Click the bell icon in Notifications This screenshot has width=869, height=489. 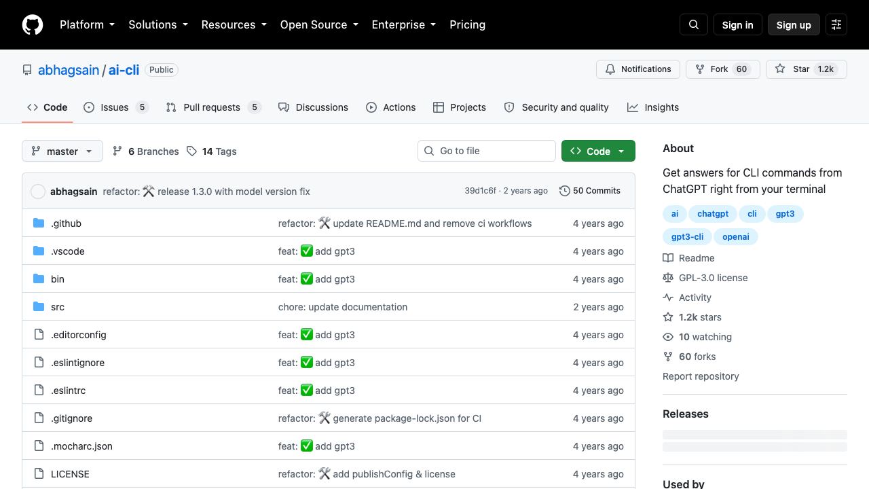click(610, 69)
